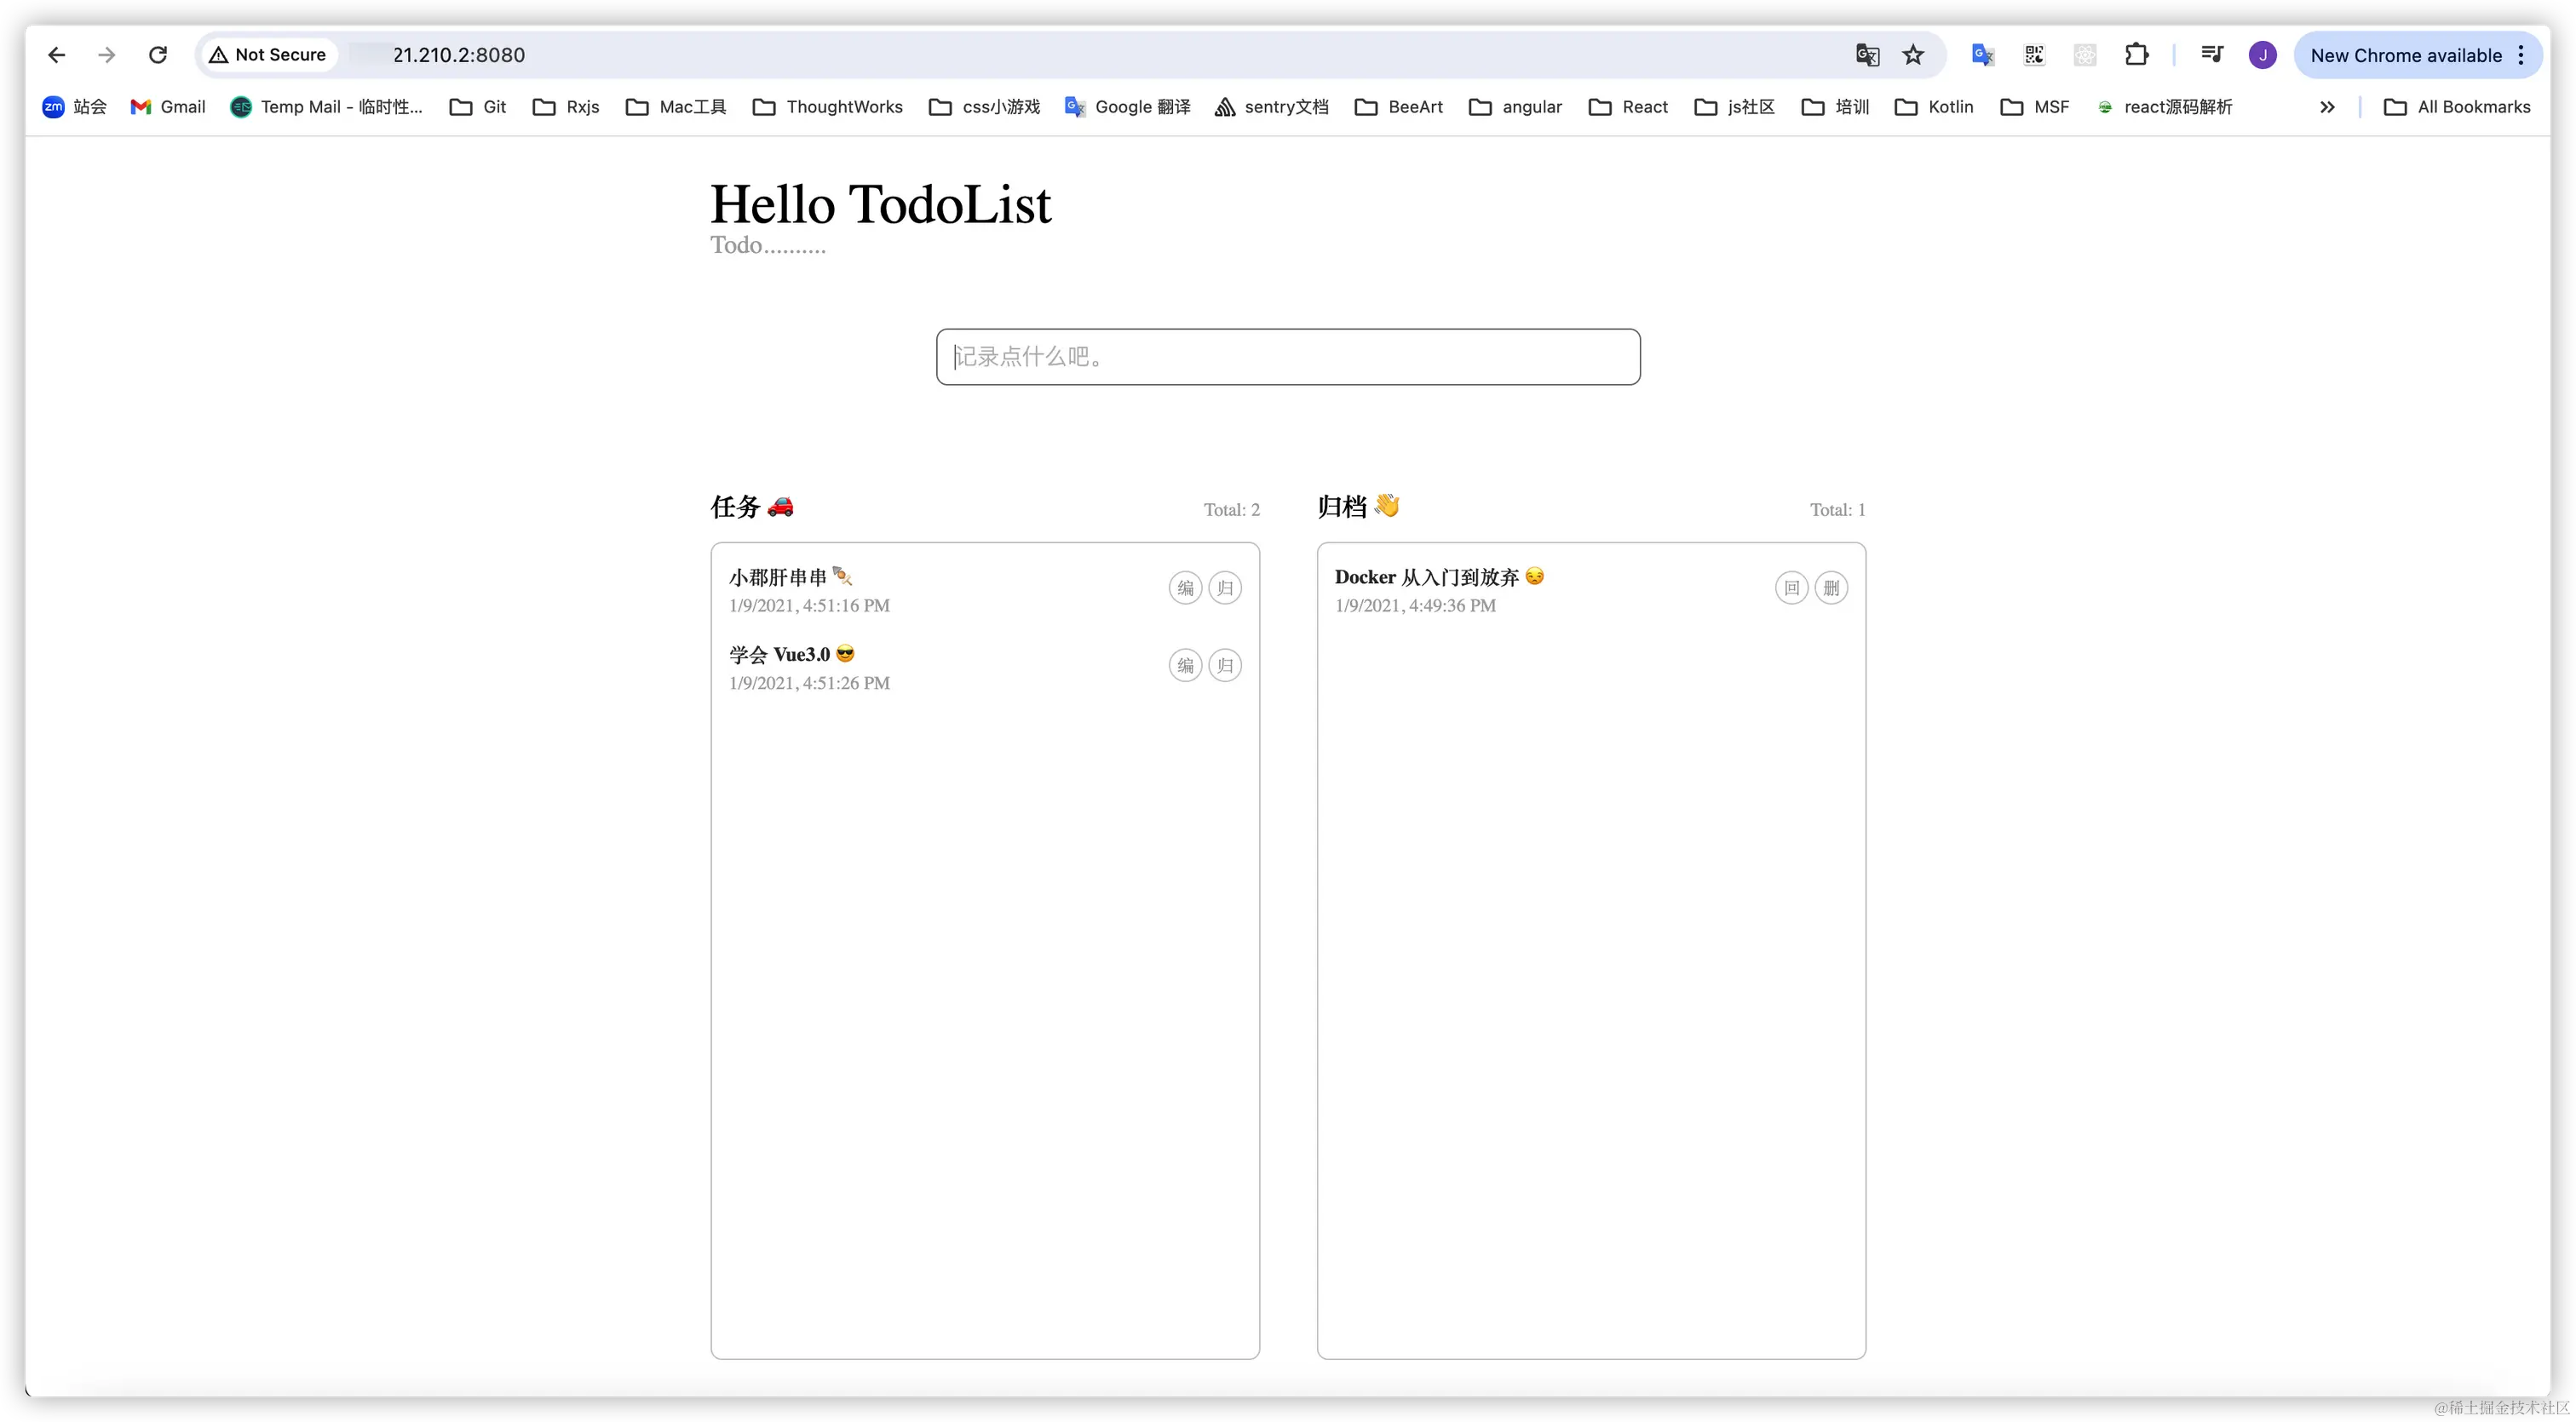Open the Chrome extensions puzzle icon

(x=2136, y=55)
